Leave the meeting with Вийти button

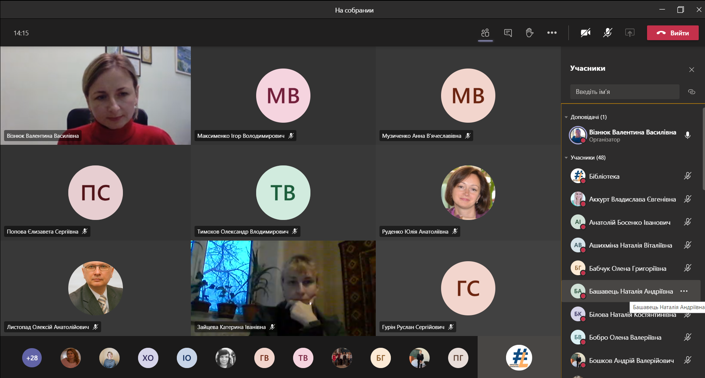(x=673, y=33)
